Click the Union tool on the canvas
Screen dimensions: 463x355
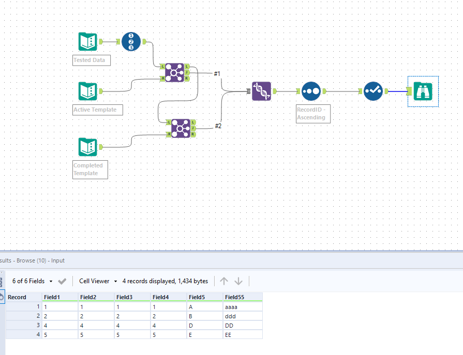pos(261,91)
